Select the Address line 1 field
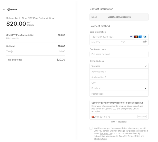Image resolution: width=158 pixels, height=142 pixels. tap(119, 72)
